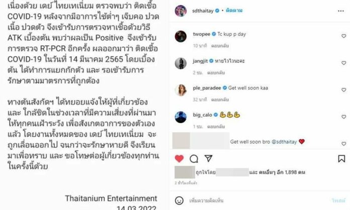Image resolution: width=350 pixels, height=210 pixels.
Task: Save post with bookmark icon
Action: (341, 159)
